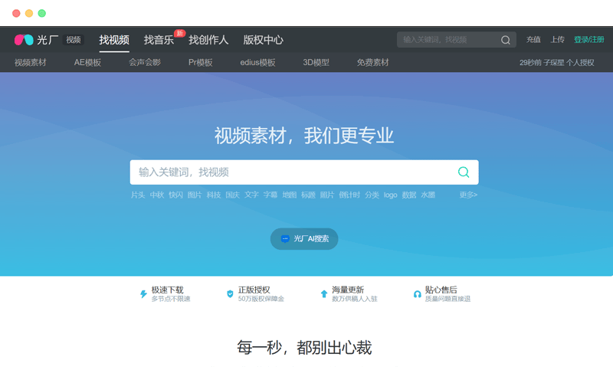
Task: Click the 极速下载 feature text
Action: point(167,290)
